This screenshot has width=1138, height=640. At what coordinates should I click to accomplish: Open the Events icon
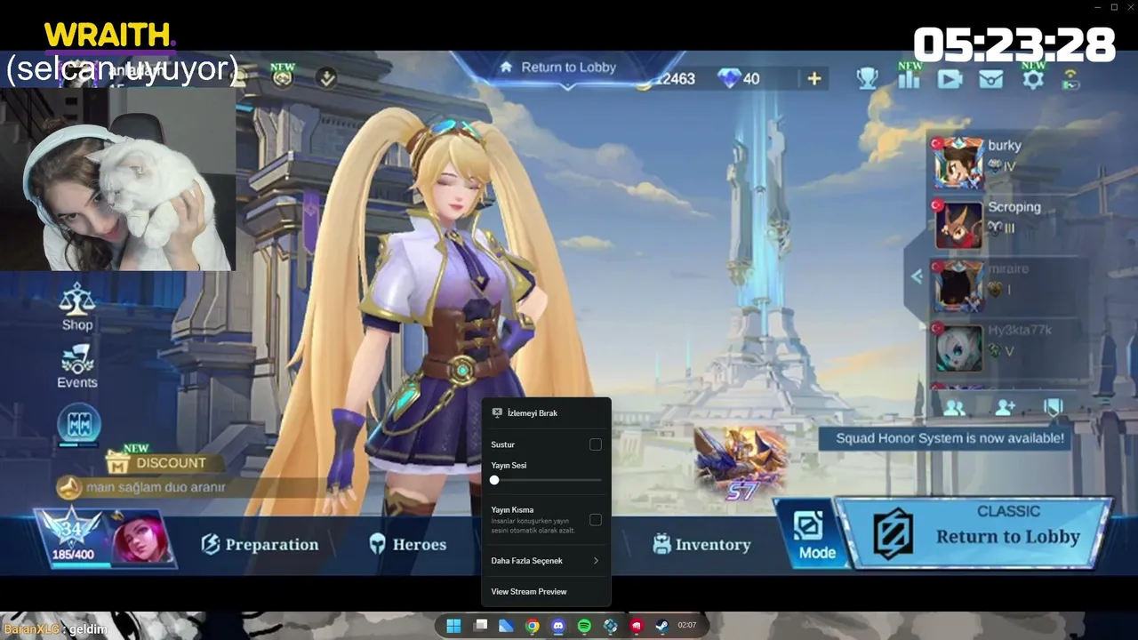coord(77,366)
